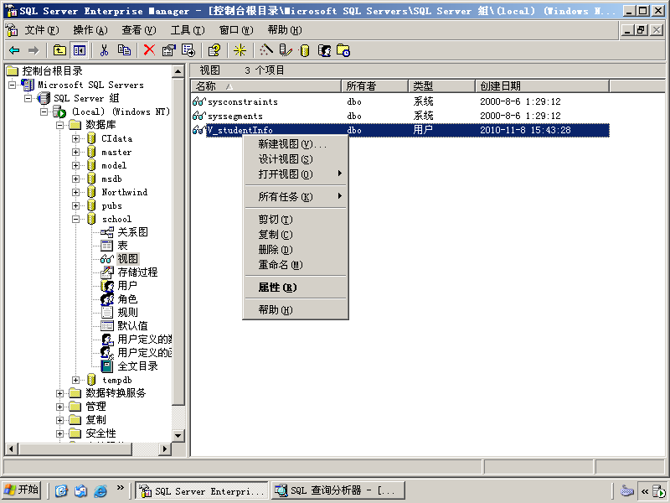This screenshot has width=670, height=503.
Task: Click the Up one level folder icon
Action: 59,50
